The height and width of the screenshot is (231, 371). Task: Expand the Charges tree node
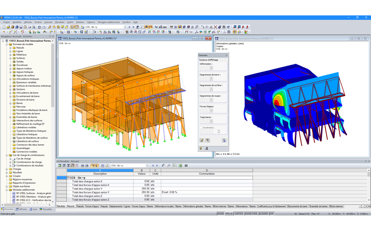(x=7, y=169)
